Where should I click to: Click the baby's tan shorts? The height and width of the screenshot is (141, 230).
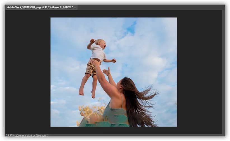[x=91, y=67]
